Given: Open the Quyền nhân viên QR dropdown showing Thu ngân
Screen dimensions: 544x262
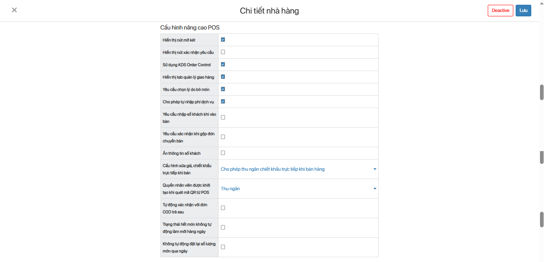Looking at the screenshot, I should tap(298, 189).
